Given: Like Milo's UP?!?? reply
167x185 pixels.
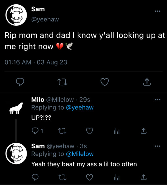Looking at the screenshot, I should (x=90, y=131).
